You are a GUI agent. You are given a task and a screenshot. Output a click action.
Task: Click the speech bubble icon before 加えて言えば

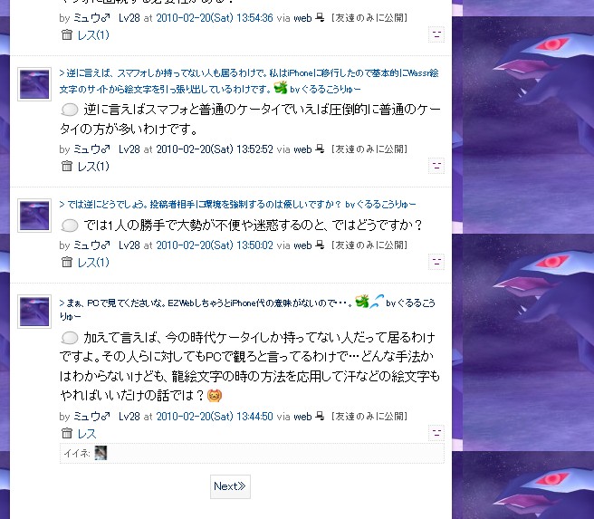(70, 338)
